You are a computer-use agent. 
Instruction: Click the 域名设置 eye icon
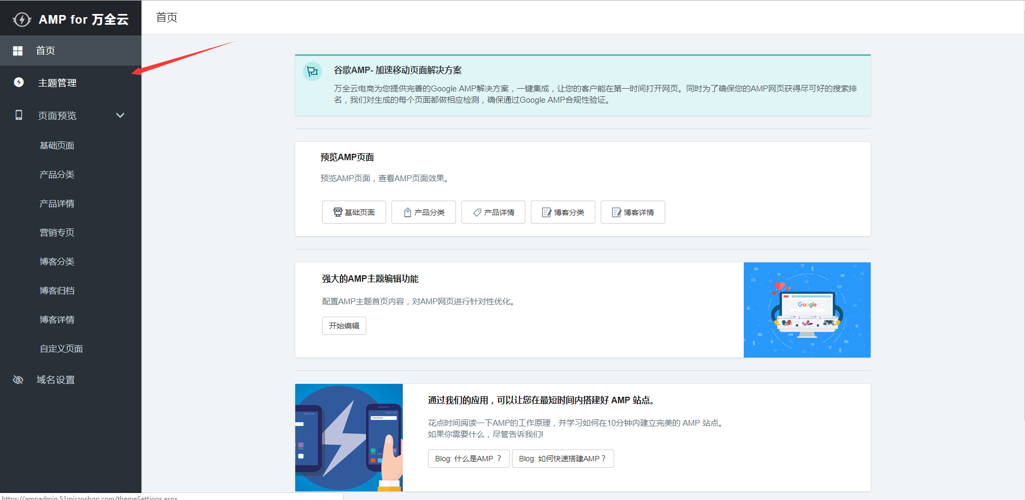[x=18, y=380]
